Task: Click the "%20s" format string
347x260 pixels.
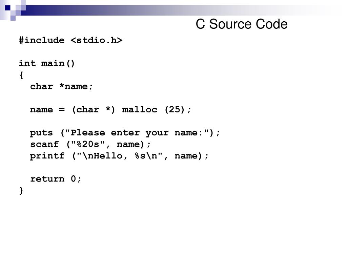Action: tap(88, 144)
